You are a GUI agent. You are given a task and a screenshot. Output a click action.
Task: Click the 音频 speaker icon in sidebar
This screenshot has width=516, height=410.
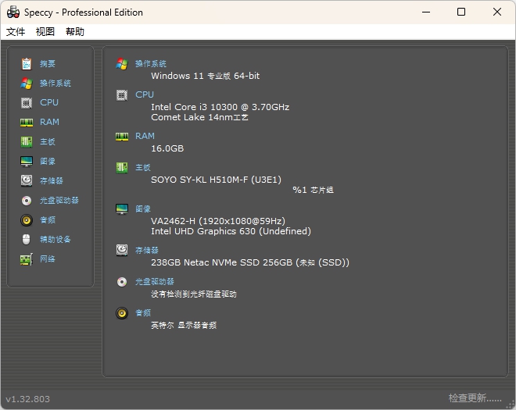pos(27,220)
